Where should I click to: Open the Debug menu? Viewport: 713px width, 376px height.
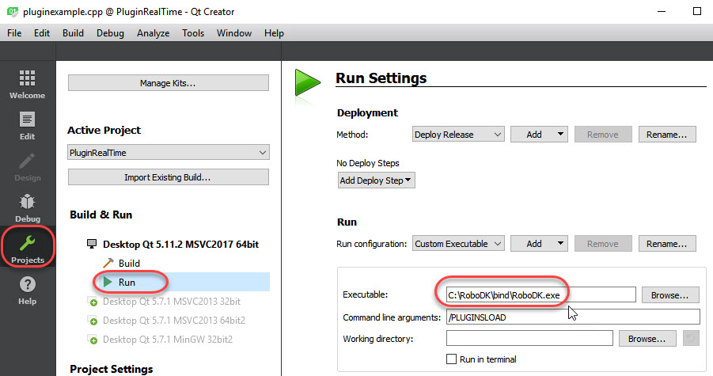pos(110,33)
